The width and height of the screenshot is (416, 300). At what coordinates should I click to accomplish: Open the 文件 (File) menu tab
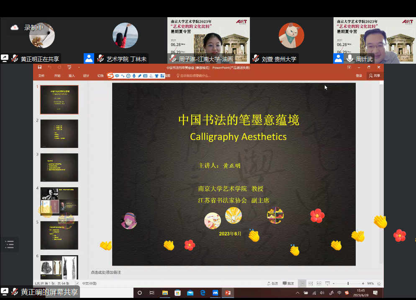coord(41,76)
